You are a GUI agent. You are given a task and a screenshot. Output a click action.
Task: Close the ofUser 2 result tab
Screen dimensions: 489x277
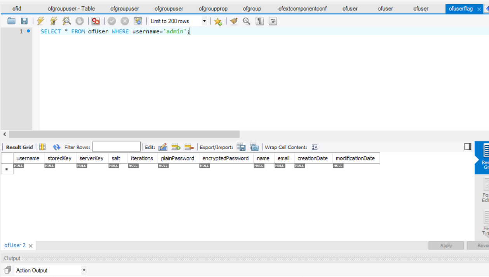click(x=31, y=246)
